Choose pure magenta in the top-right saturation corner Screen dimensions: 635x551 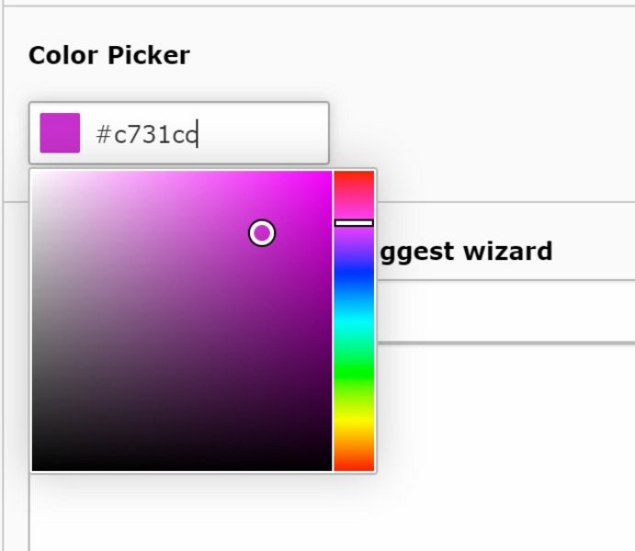pyautogui.click(x=329, y=174)
